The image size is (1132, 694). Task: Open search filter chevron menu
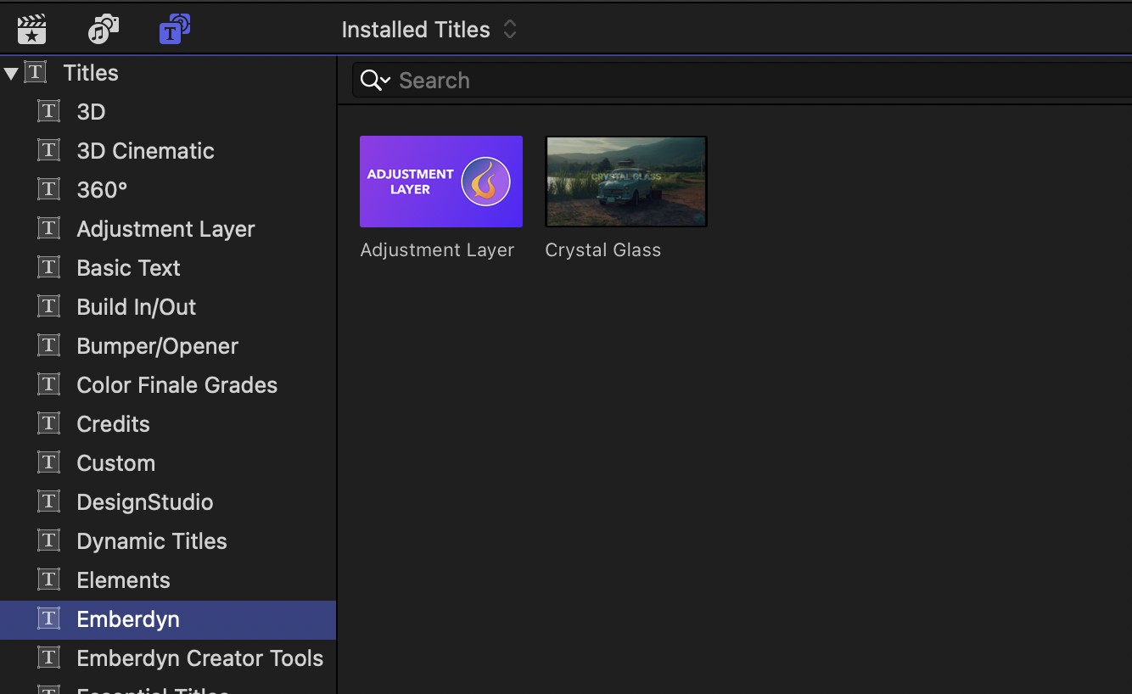(x=385, y=81)
